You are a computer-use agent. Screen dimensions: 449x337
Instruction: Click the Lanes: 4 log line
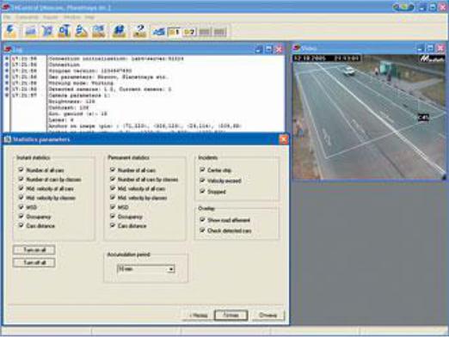tap(61, 119)
